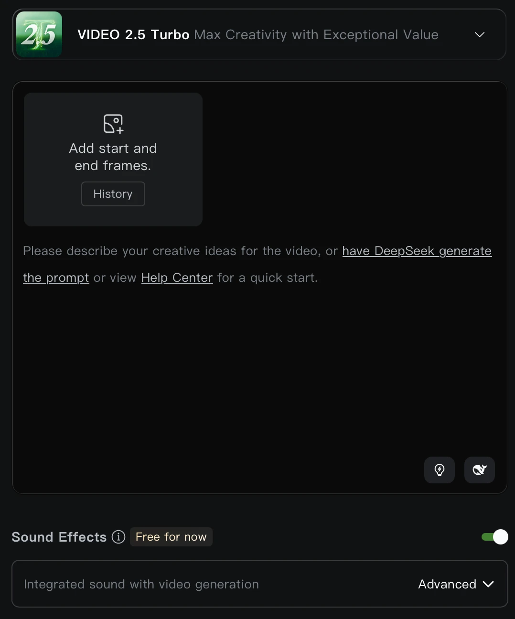Toggle the Sound Effects switch off
This screenshot has height=619, width=515.
click(494, 537)
